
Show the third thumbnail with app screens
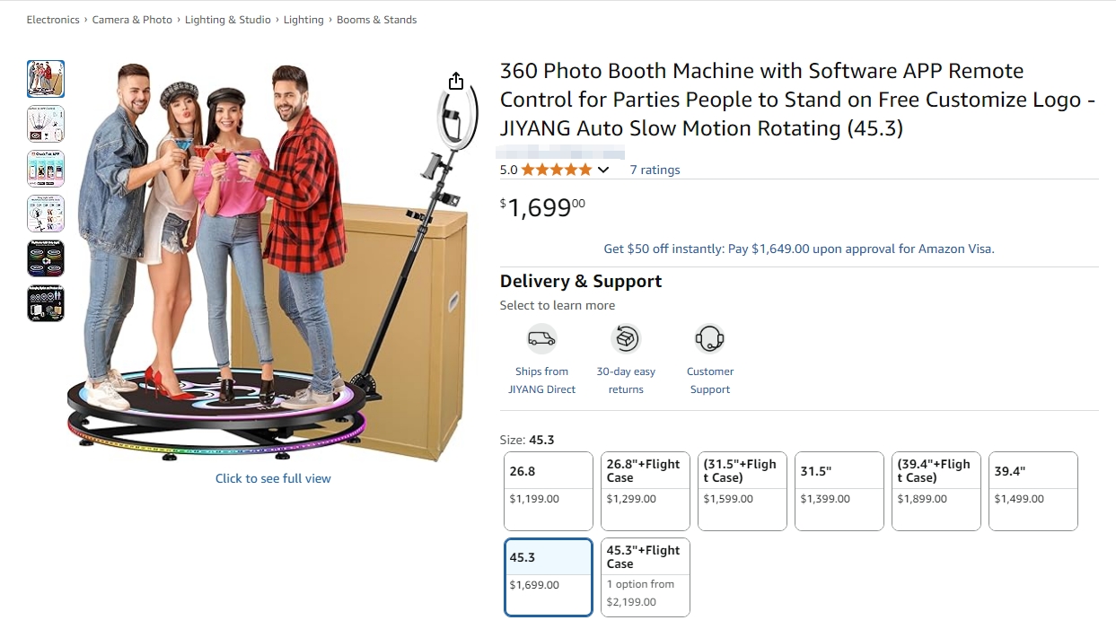[x=46, y=169]
